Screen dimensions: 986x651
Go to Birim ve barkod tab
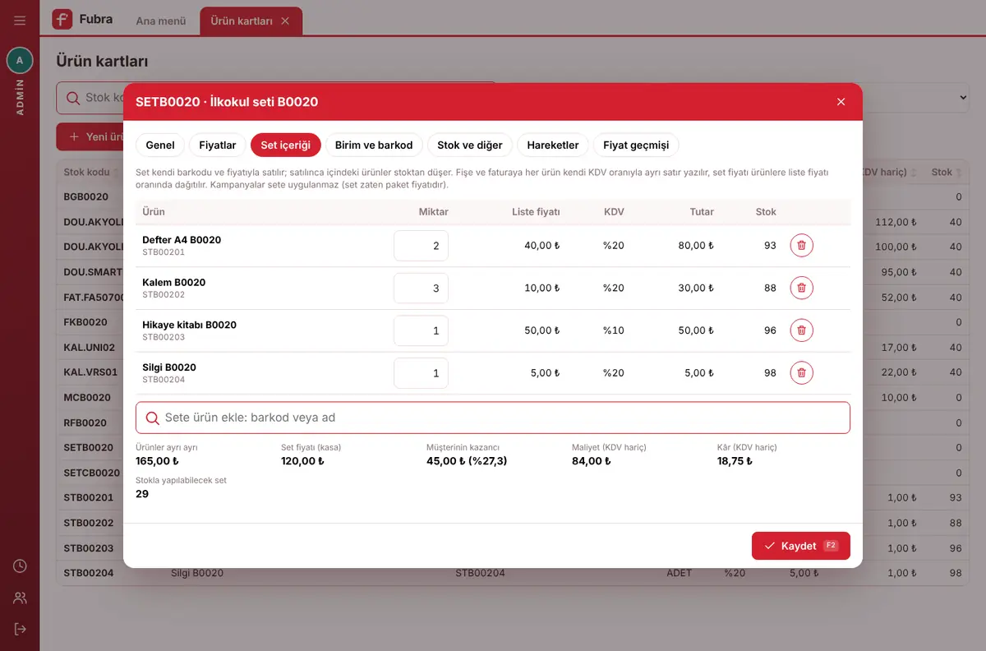pos(374,145)
